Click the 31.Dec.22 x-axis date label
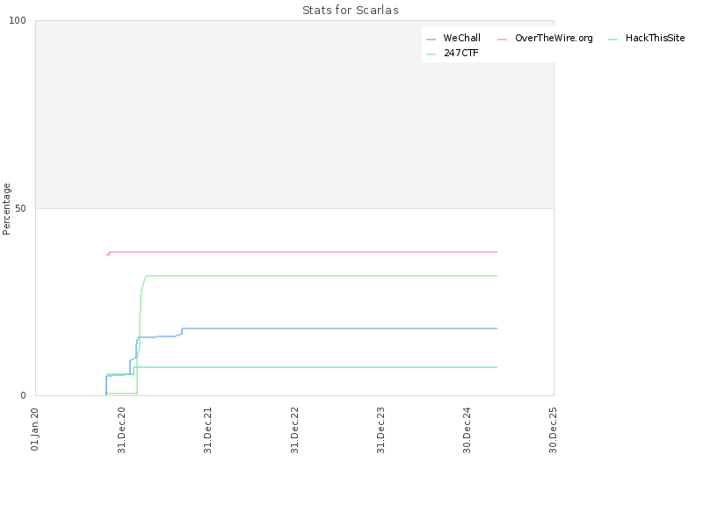This screenshot has width=703, height=527. click(294, 430)
